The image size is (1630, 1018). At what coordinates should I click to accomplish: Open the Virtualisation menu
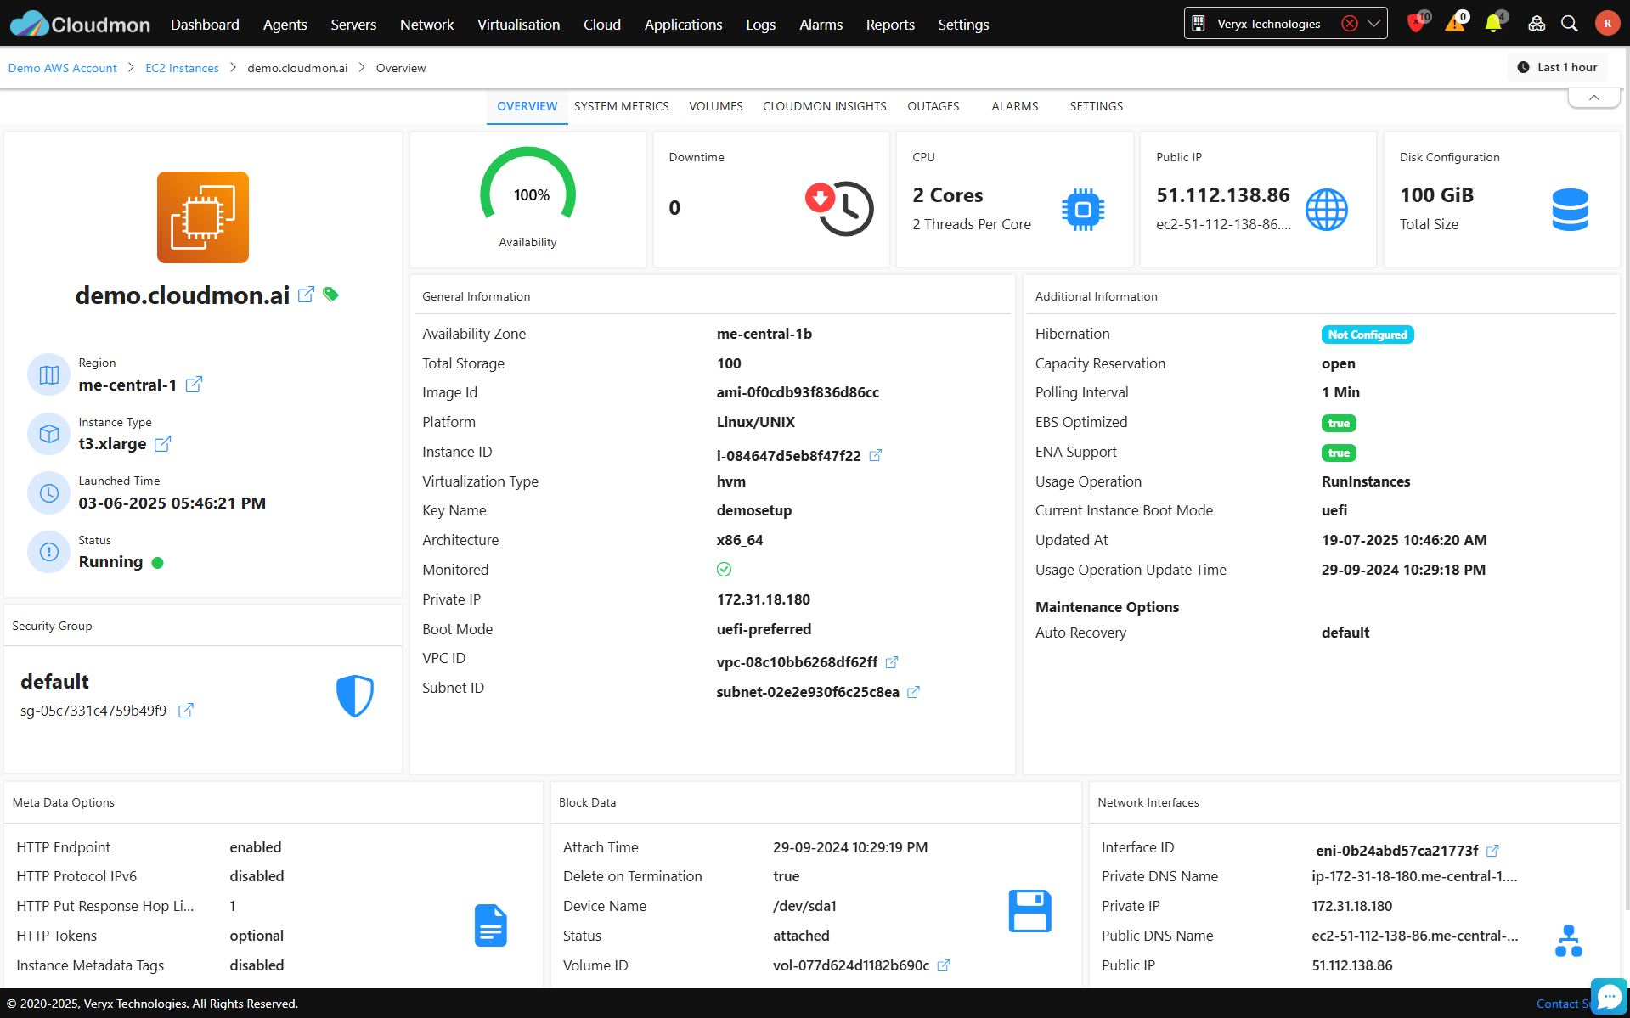click(518, 25)
